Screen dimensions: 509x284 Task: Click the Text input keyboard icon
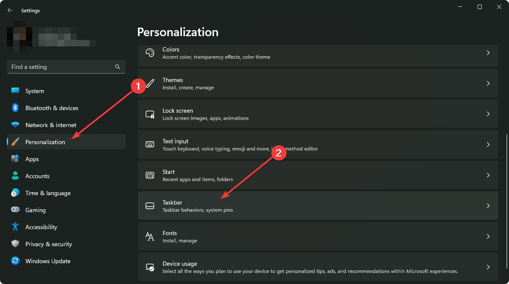click(x=149, y=145)
